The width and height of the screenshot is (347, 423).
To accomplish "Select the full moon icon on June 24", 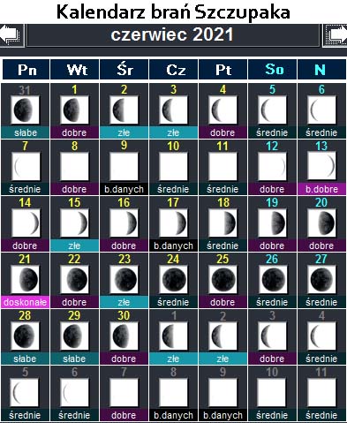I will point(174,279).
